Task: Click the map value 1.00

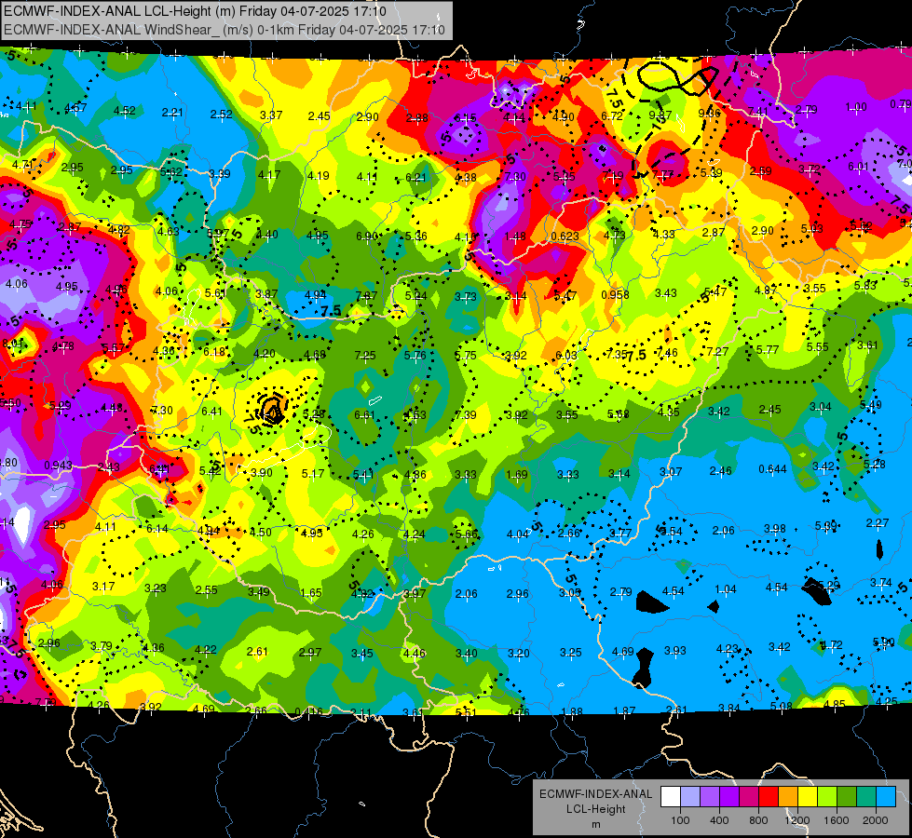Action: (x=856, y=106)
